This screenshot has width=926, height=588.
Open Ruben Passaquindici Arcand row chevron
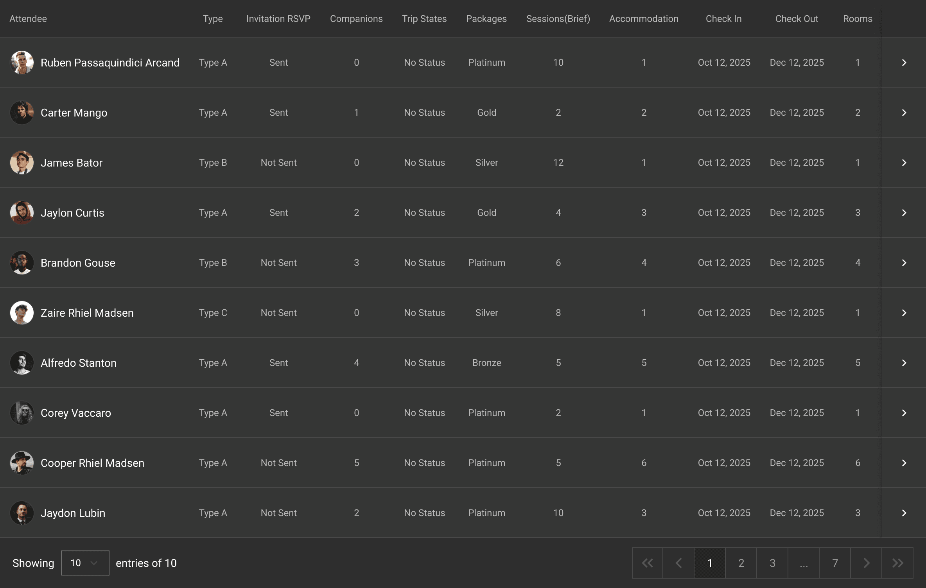[904, 63]
